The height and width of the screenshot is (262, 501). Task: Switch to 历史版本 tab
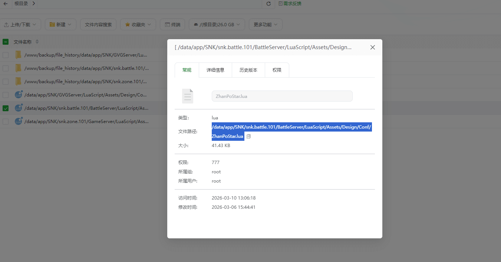coord(248,70)
